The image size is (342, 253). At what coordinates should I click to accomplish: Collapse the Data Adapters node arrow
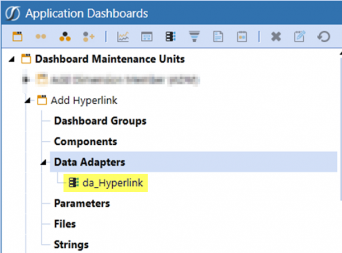click(43, 162)
